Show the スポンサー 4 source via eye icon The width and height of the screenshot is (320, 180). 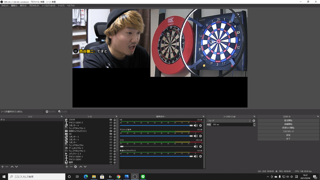click(111, 126)
